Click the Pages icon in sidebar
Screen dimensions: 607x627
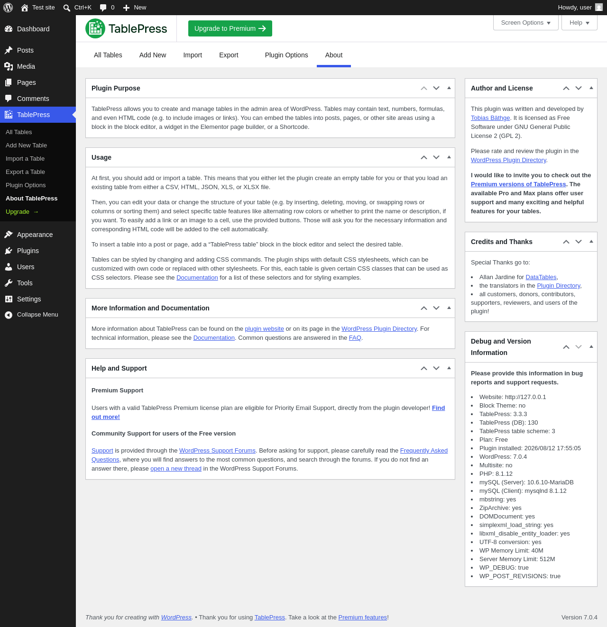(x=9, y=82)
